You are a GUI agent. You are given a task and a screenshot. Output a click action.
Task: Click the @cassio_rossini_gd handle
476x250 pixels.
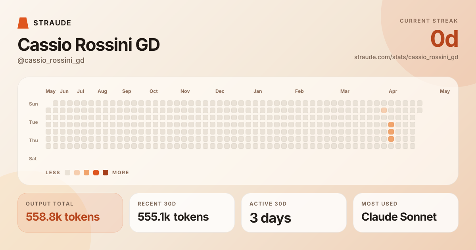click(x=51, y=60)
